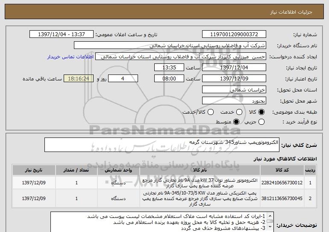
Task: Click the 37 kW submersible electromotor item name
Action: (200, 183)
